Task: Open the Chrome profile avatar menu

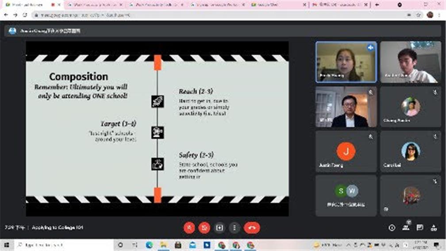Action: pyautogui.click(x=430, y=15)
